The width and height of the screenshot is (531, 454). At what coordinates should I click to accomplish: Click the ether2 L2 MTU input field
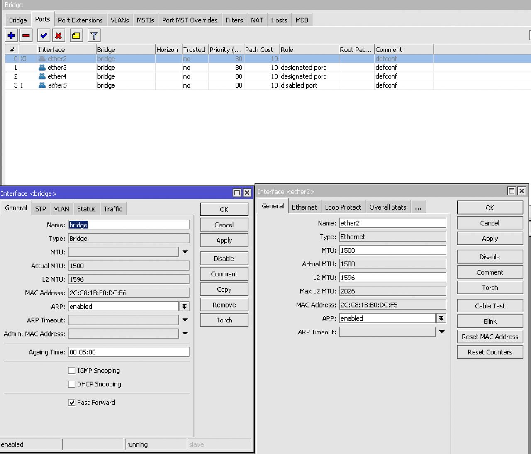[x=392, y=278]
